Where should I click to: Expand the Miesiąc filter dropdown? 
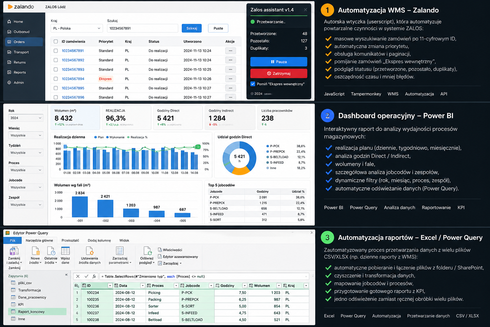pyautogui.click(x=26, y=135)
